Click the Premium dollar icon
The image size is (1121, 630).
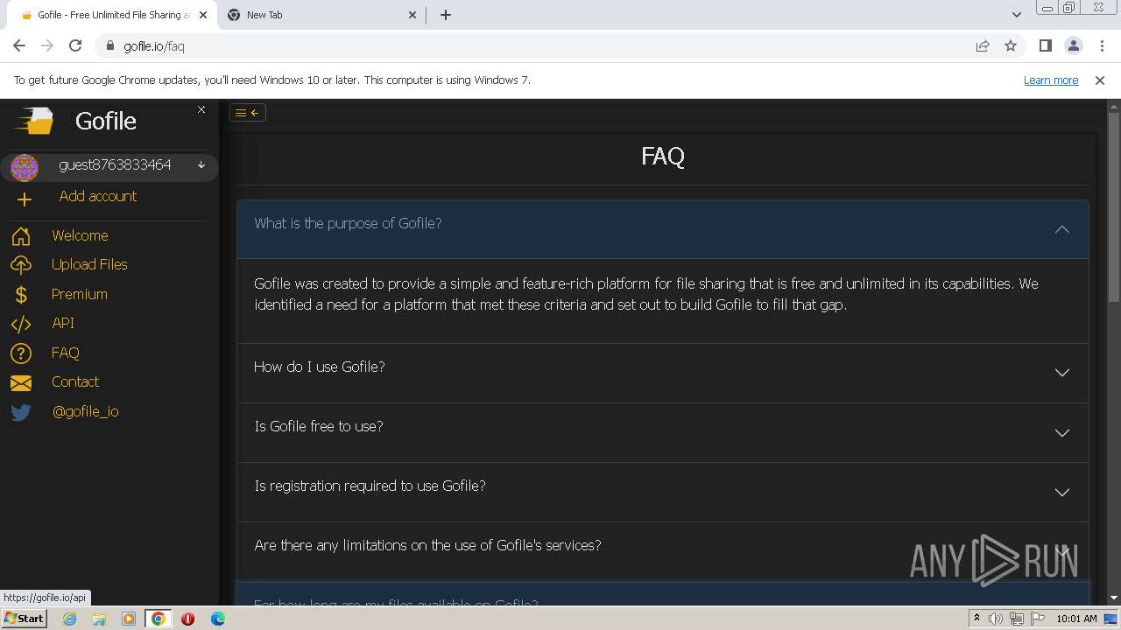pyautogui.click(x=21, y=295)
